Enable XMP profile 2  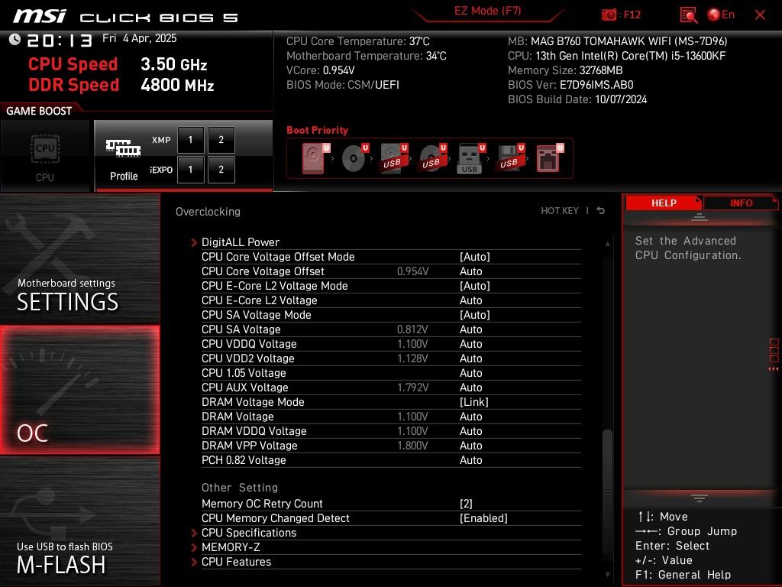(x=221, y=140)
